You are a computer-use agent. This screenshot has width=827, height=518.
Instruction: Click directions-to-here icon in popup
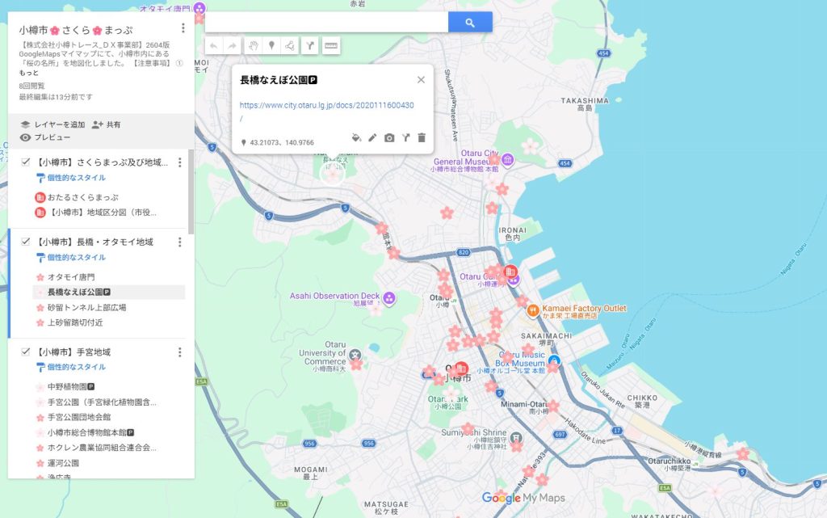[x=405, y=137]
